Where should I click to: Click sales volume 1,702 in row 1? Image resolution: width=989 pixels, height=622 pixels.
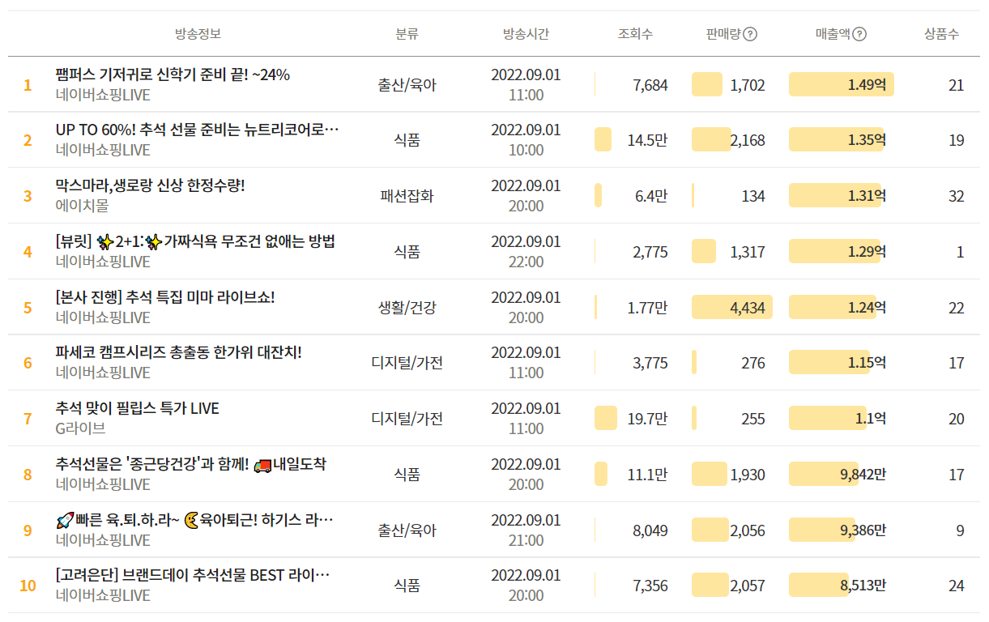[x=748, y=84]
